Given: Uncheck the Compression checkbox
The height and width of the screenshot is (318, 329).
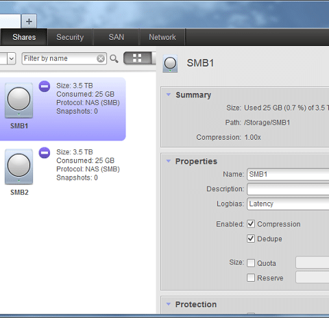Looking at the screenshot, I should tap(251, 224).
